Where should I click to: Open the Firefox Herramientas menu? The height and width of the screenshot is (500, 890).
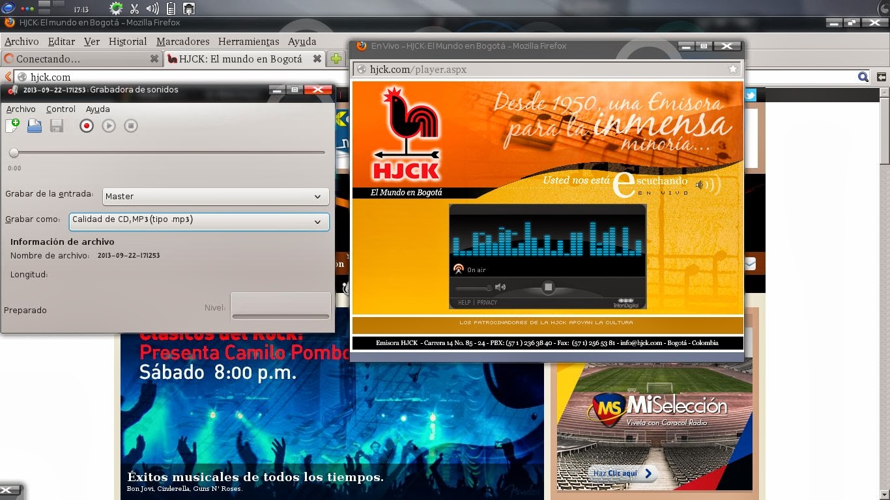pyautogui.click(x=248, y=41)
